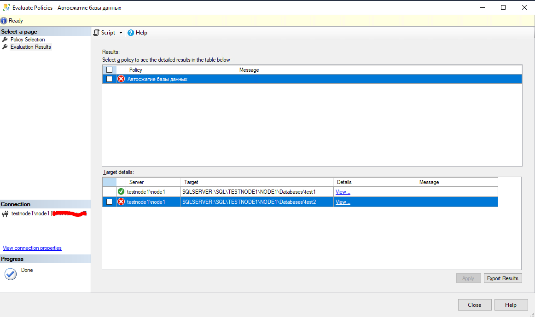The width and height of the screenshot is (535, 317).
Task: Click the wrench icon next to Evaluation Results
Action: click(x=5, y=47)
